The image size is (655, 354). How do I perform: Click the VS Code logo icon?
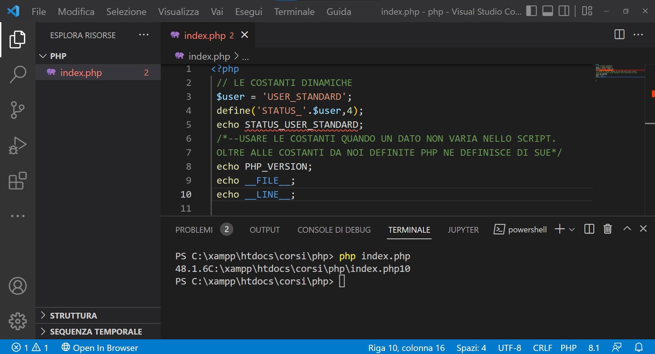pos(13,11)
